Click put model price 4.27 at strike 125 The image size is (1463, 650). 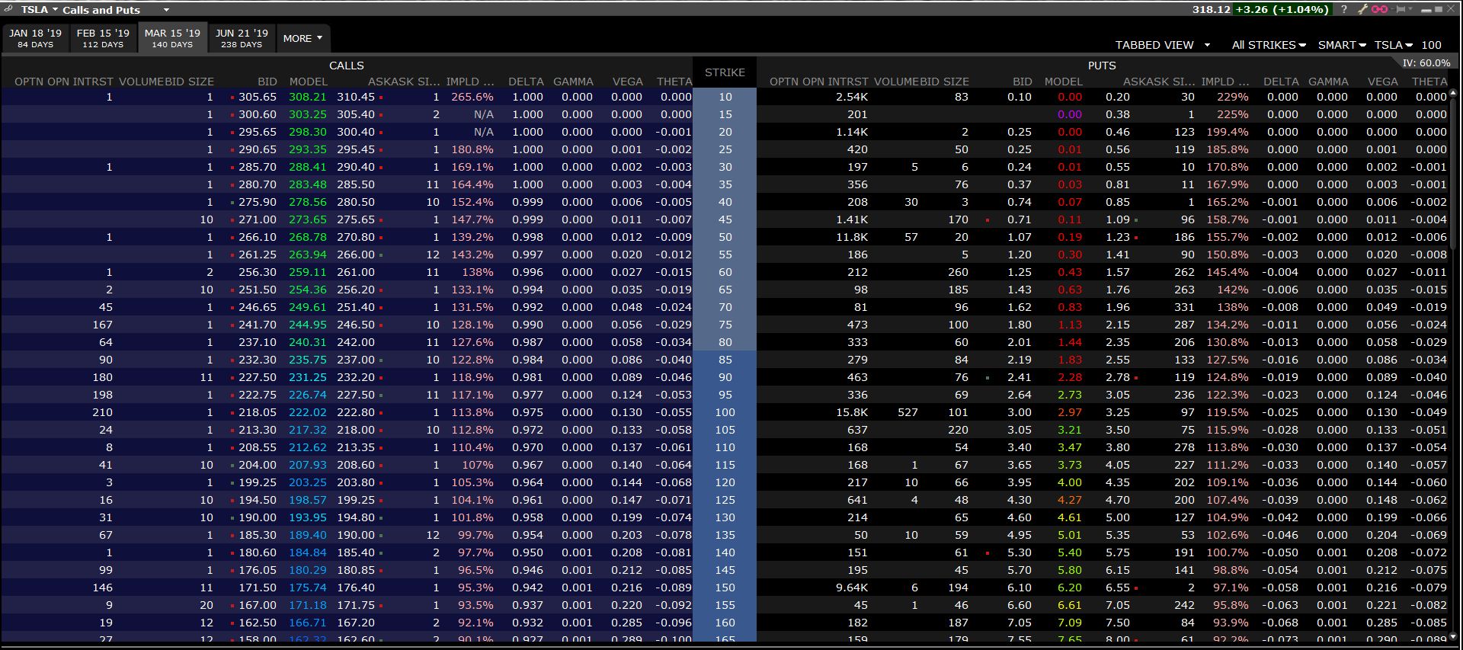[x=1070, y=500]
